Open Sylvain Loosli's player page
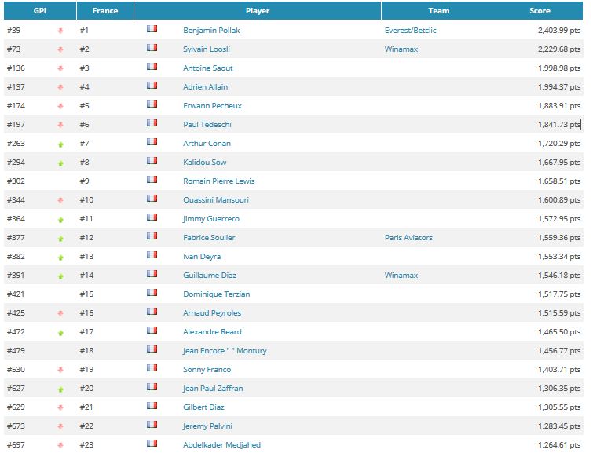The width and height of the screenshot is (593, 453). pyautogui.click(x=207, y=49)
